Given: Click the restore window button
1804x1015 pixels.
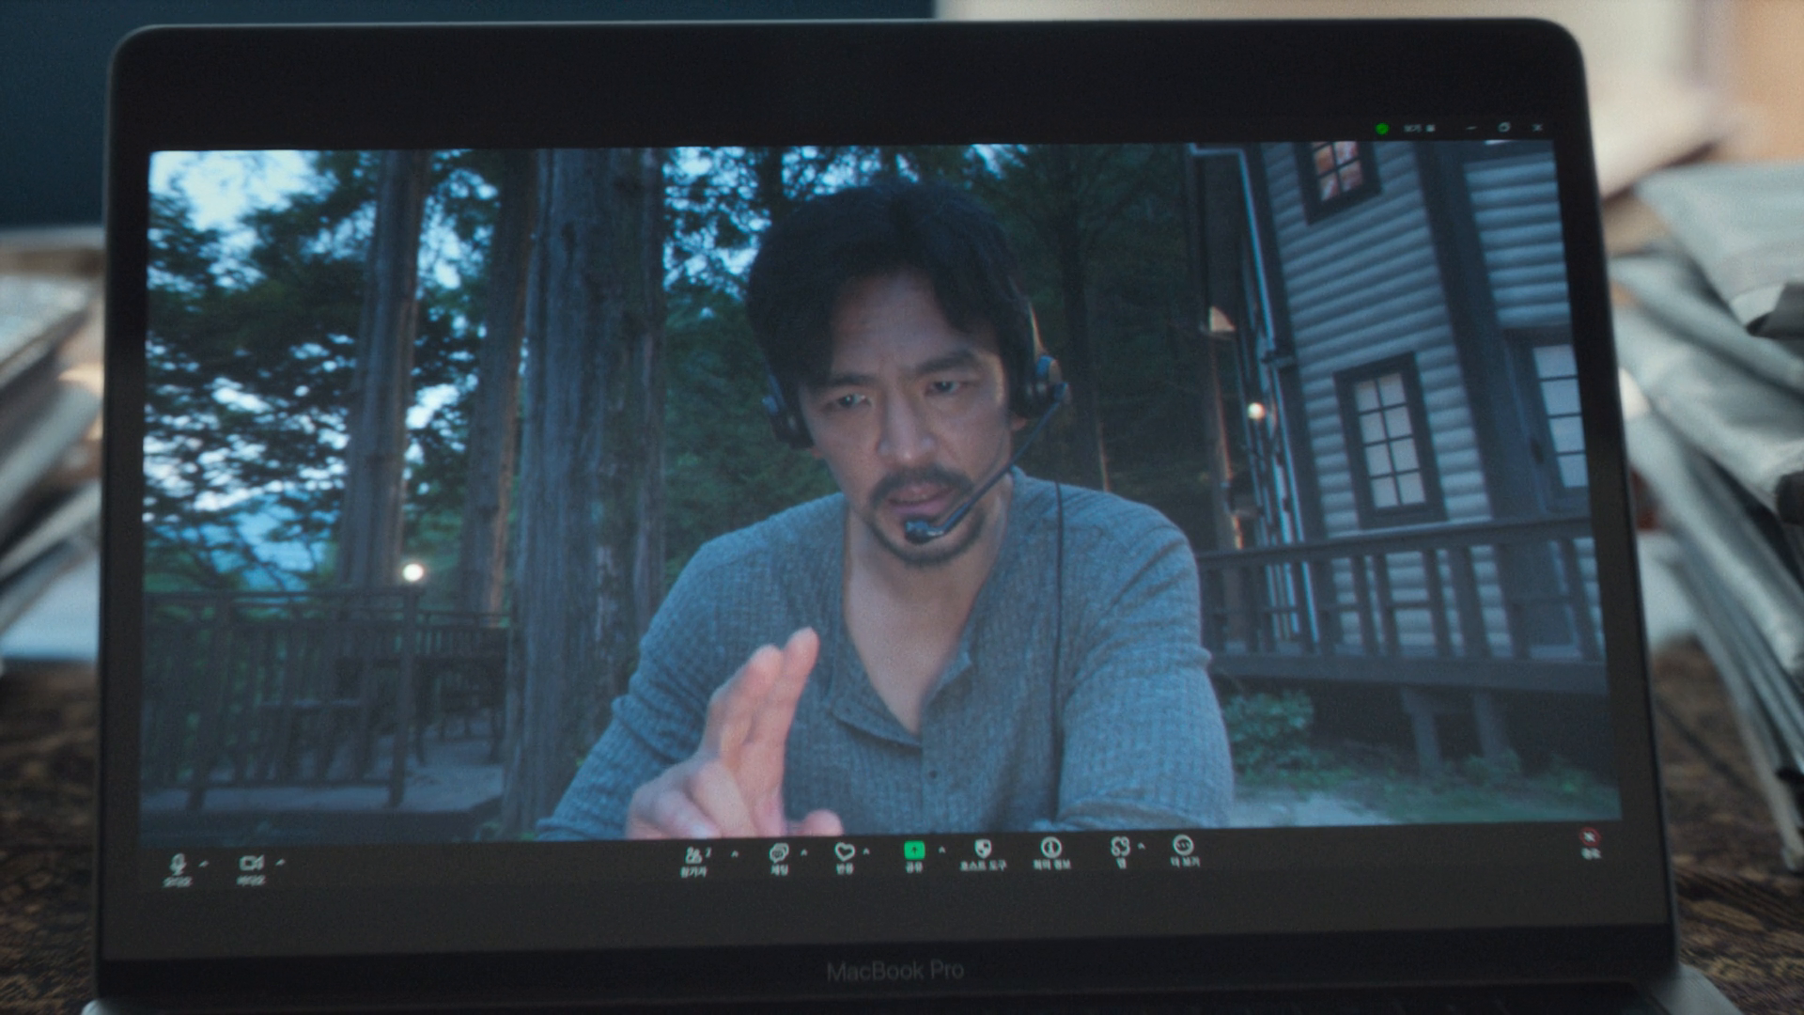Looking at the screenshot, I should pos(1504,127).
